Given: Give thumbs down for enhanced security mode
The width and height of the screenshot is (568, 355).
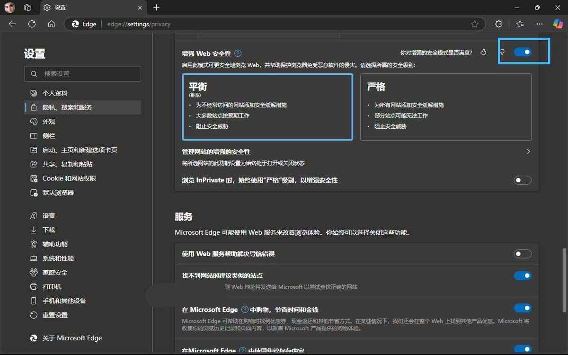Looking at the screenshot, I should (502, 52).
